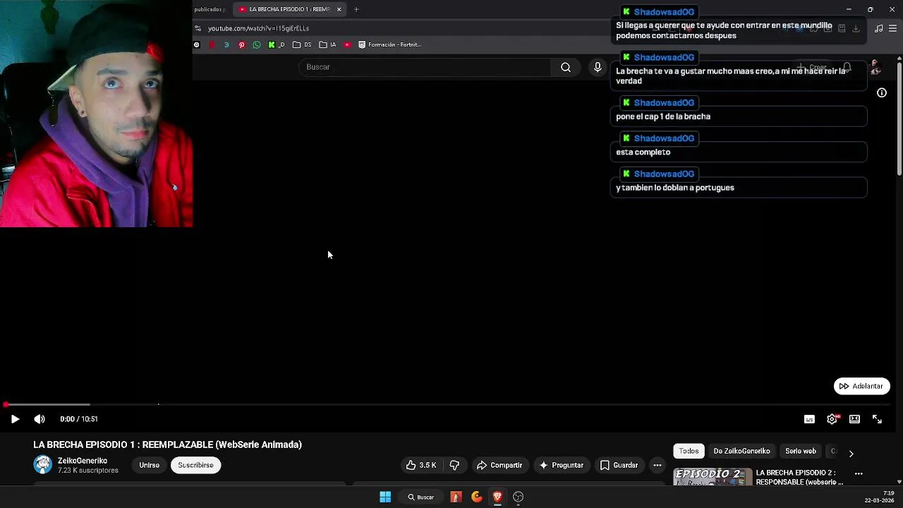The height and width of the screenshot is (508, 903).
Task: Activate voice search microphone icon
Action: pyautogui.click(x=598, y=67)
